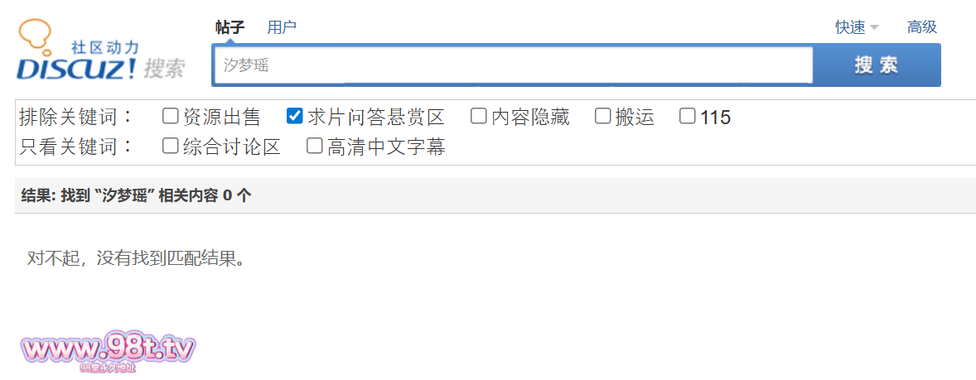Screen dimensions: 976x380
Task: Click the 98堂永久地址 caption under the watermark
Action: coord(108,368)
